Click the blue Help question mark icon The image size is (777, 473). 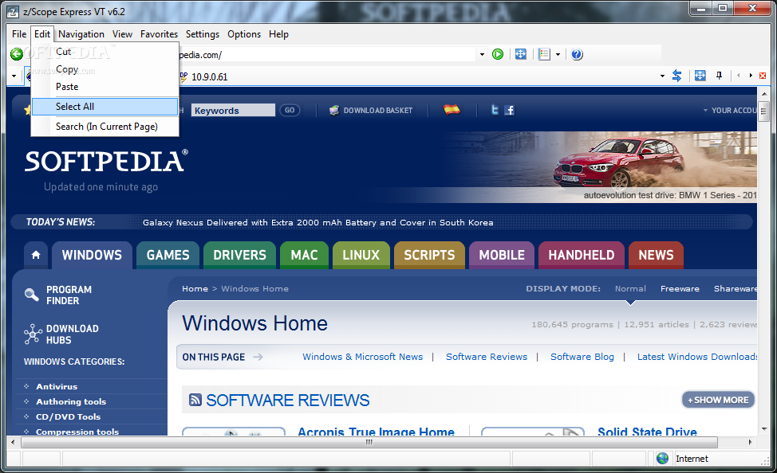pos(577,54)
